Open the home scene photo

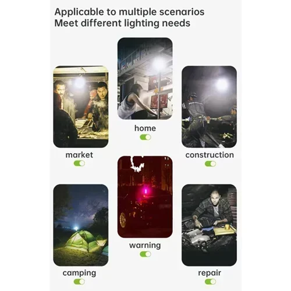click(145, 79)
